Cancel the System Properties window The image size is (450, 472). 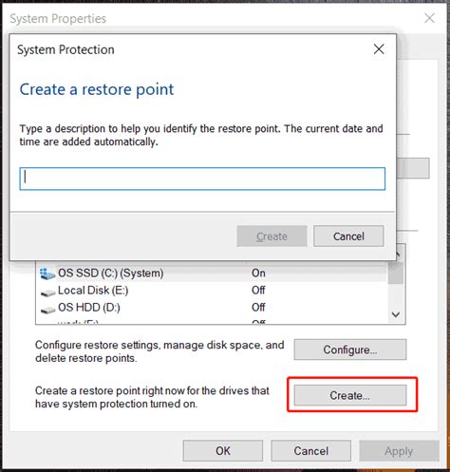pos(310,451)
